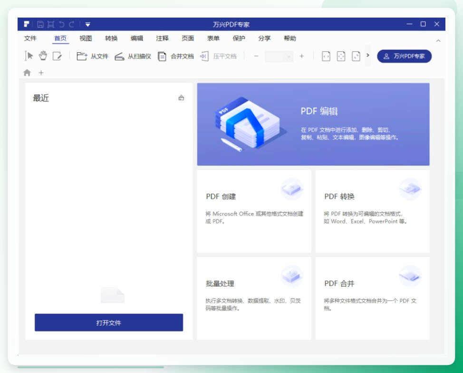The height and width of the screenshot is (373, 463).
Task: Switch to the 注释 tab
Action: pyautogui.click(x=162, y=38)
